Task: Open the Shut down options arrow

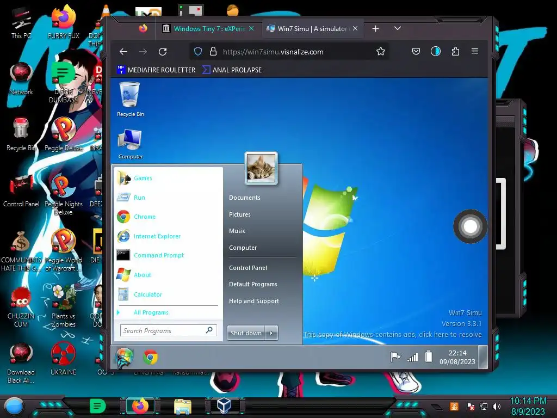Action: (x=271, y=333)
